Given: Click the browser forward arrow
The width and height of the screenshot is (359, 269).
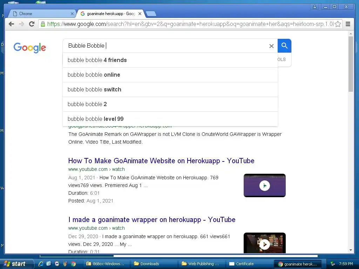Looking at the screenshot, I should tap(21, 24).
